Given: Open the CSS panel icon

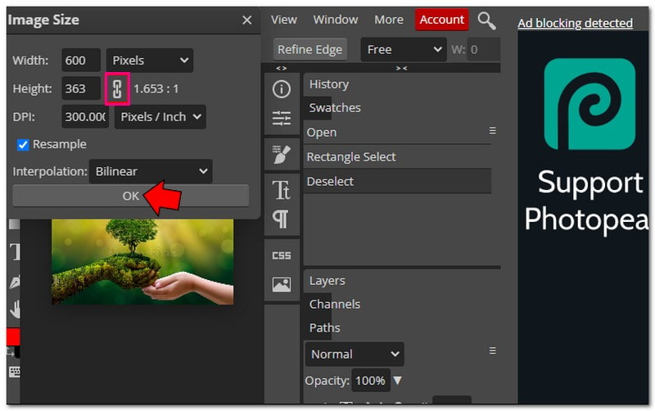Looking at the screenshot, I should (282, 255).
